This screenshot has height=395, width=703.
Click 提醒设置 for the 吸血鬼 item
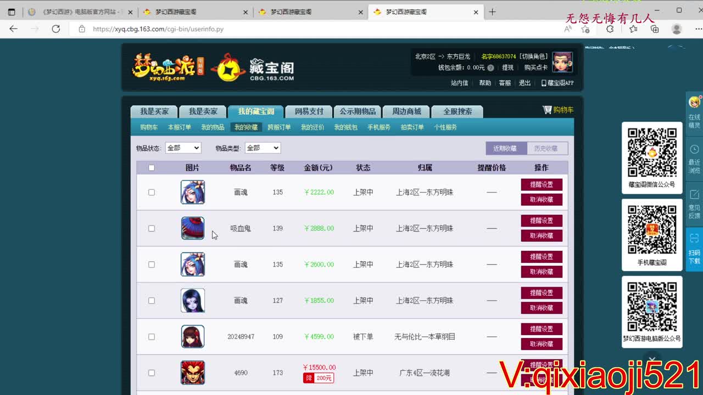(541, 221)
